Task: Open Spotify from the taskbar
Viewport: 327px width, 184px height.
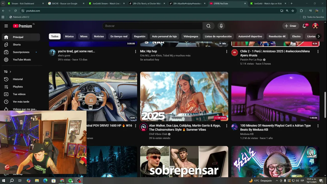Action: tap(70, 181)
